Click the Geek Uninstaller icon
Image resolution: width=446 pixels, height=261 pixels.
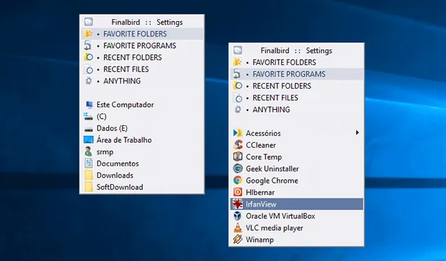pos(238,168)
